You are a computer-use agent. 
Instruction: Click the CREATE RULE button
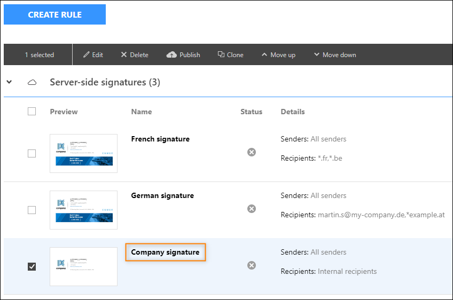(x=54, y=14)
